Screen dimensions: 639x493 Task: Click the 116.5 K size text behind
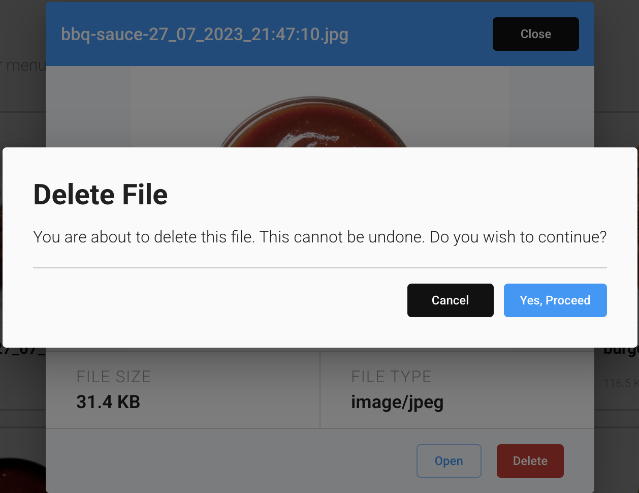pos(621,383)
